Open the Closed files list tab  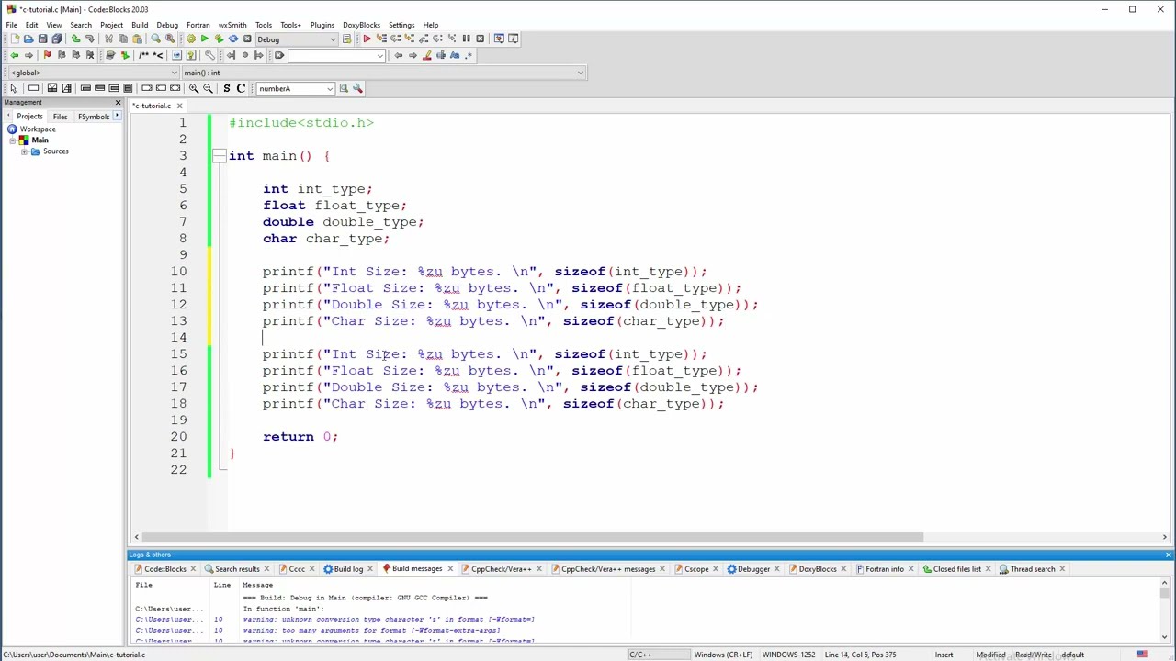pyautogui.click(x=956, y=569)
